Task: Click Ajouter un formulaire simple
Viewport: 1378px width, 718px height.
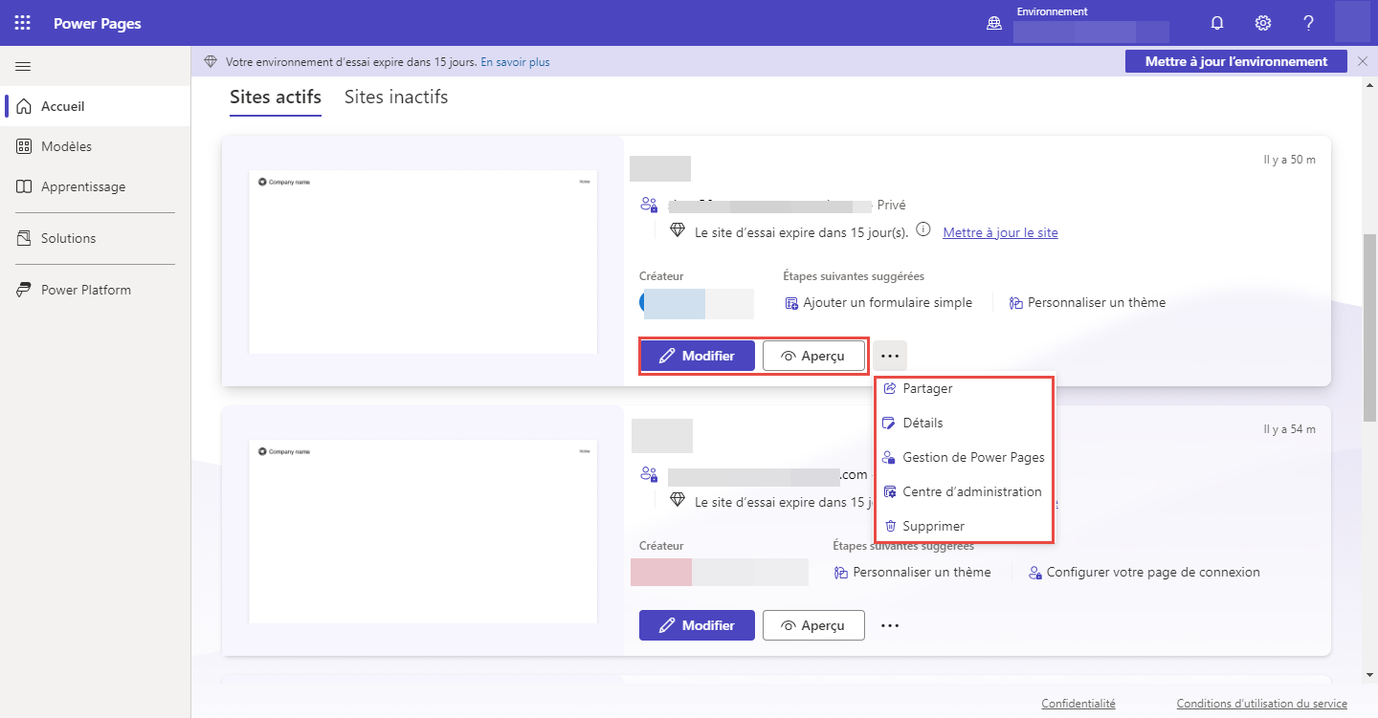Action: coord(878,303)
